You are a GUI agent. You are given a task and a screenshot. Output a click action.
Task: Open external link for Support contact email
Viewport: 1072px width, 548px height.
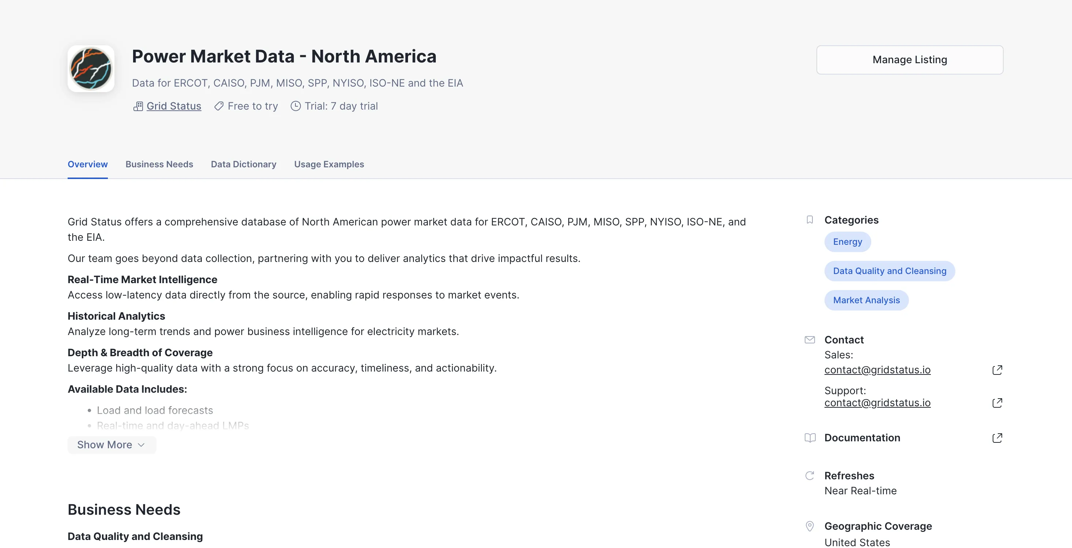(x=997, y=403)
